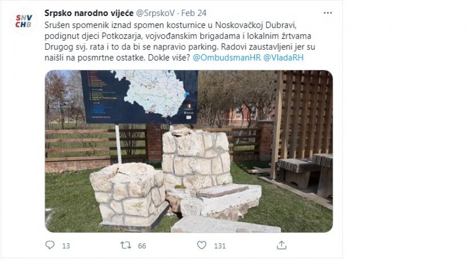
Task: Open the three-dot More options menu
Action: [x=327, y=13]
